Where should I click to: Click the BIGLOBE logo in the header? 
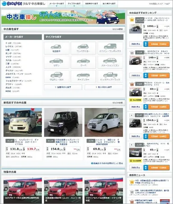tap(12, 4)
